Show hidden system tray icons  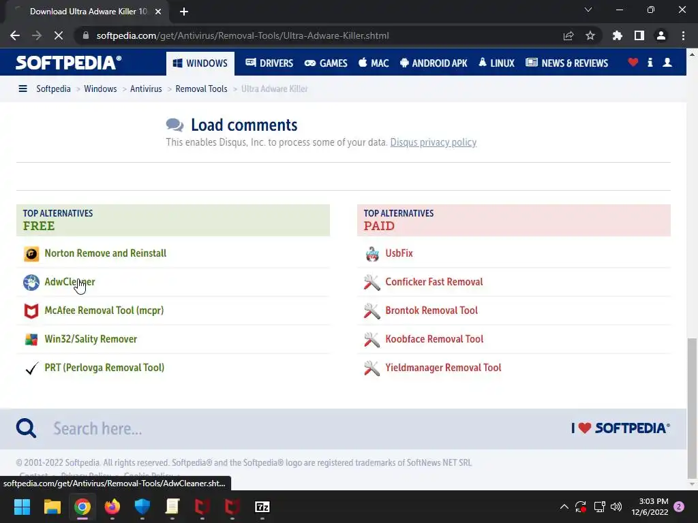point(564,507)
